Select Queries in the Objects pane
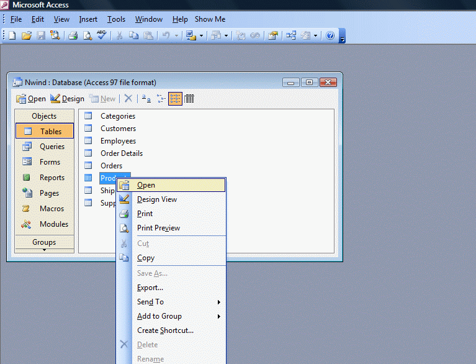Screen dimensions: 476x364 click(52, 147)
